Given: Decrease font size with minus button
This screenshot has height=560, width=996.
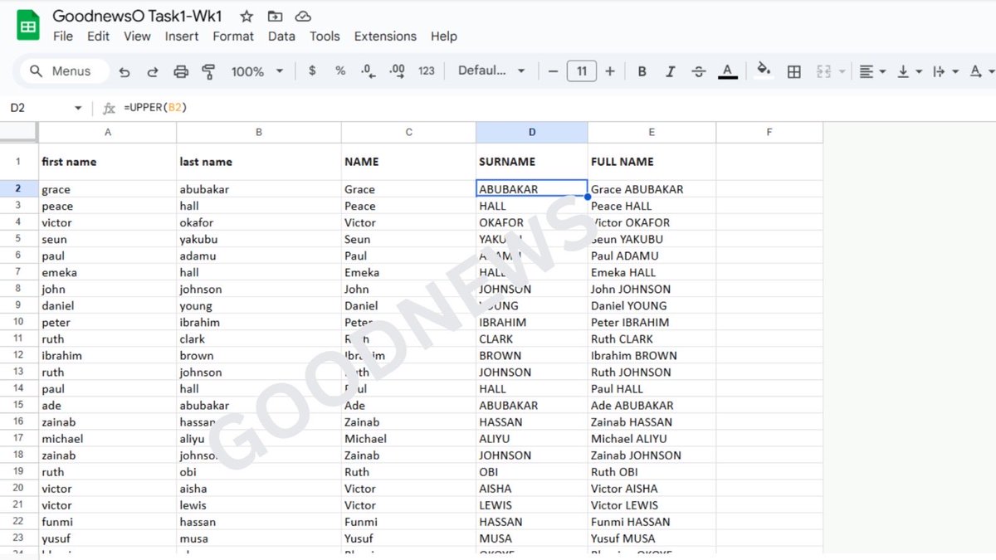Looking at the screenshot, I should [554, 71].
